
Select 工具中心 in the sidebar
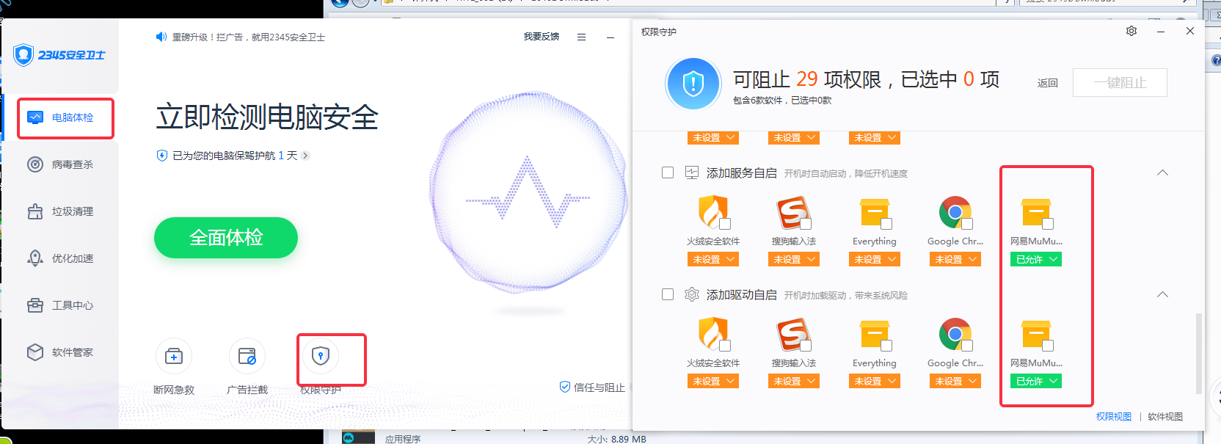coord(60,305)
